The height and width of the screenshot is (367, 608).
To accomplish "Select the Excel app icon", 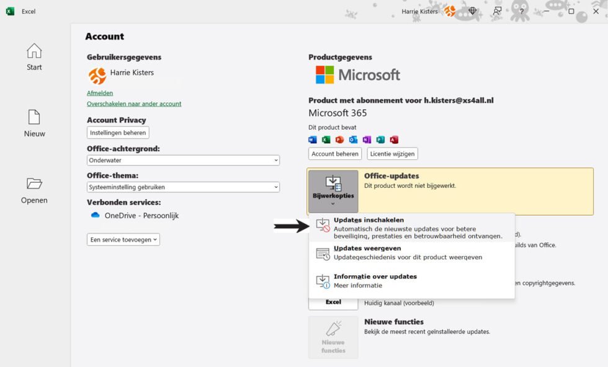I will pyautogui.click(x=325, y=139).
